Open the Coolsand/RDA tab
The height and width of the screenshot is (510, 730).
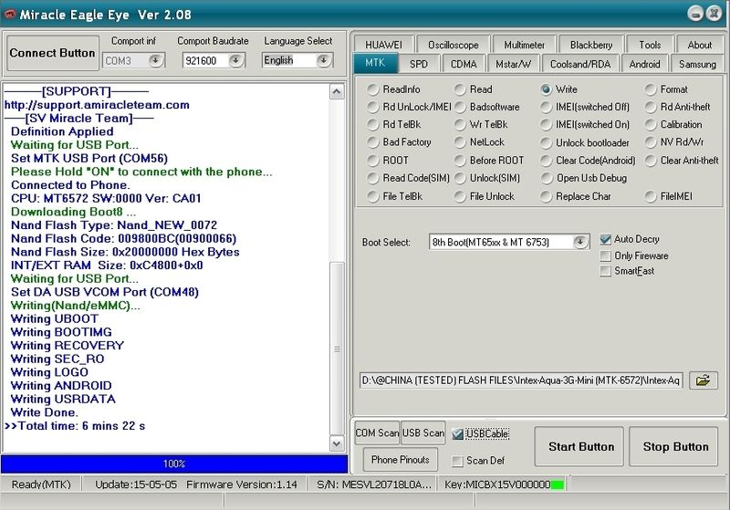(580, 64)
